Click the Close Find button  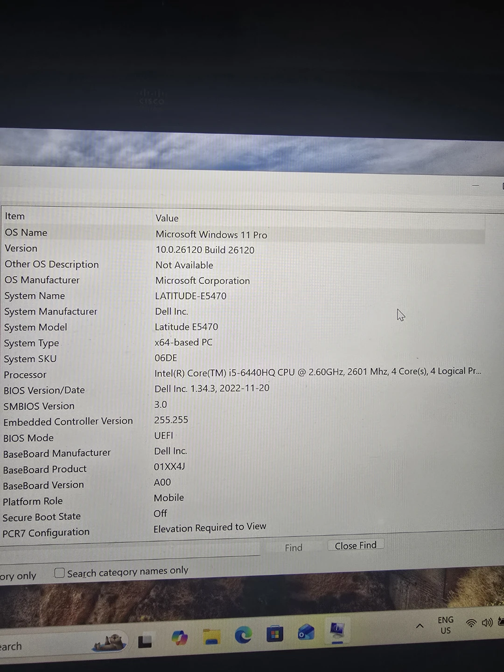click(356, 545)
